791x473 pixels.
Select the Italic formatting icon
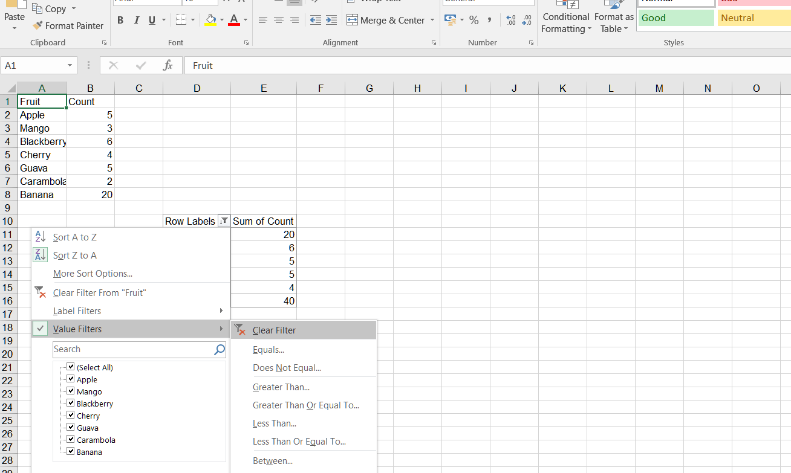[x=136, y=20]
